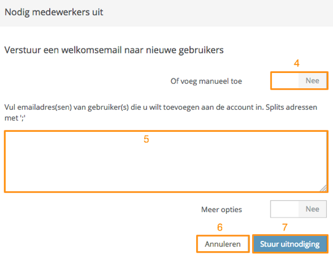This screenshot has height=258, width=333.
Task: Send invitation with 'Stuur uitnodiging' button
Action: pyautogui.click(x=290, y=244)
